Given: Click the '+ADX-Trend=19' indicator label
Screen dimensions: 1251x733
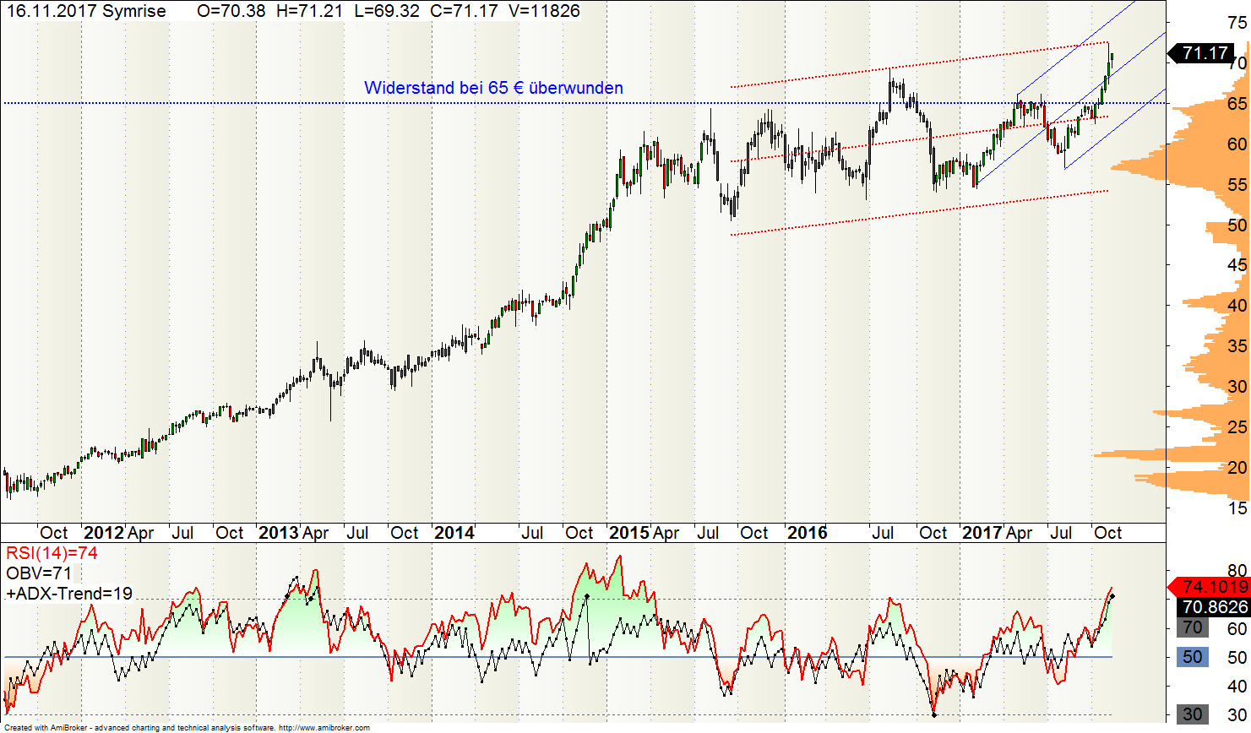Looking at the screenshot, I should tap(69, 594).
